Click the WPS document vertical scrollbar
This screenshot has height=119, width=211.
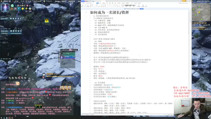pos(189,23)
